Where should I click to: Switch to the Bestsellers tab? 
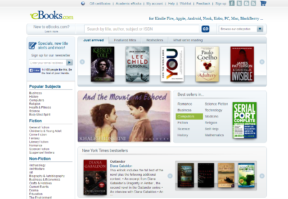pyautogui.click(x=155, y=40)
